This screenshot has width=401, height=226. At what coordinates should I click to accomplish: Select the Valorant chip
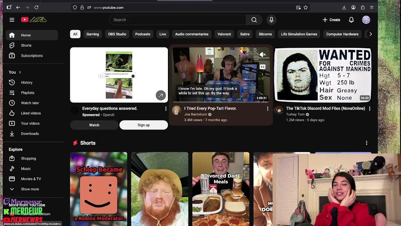[224, 34]
